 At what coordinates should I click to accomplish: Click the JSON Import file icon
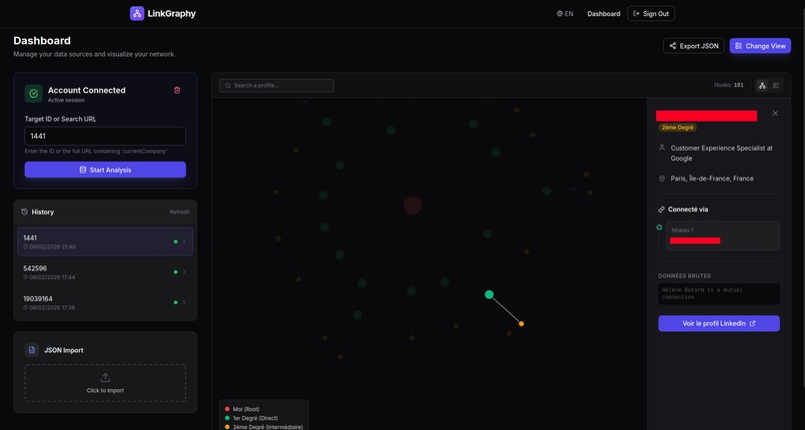point(32,350)
